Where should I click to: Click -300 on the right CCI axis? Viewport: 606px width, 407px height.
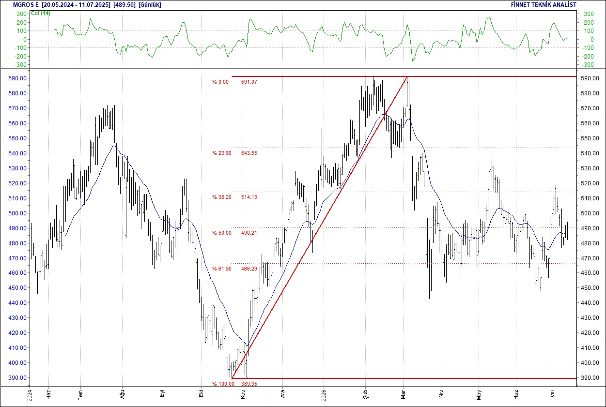coord(587,65)
